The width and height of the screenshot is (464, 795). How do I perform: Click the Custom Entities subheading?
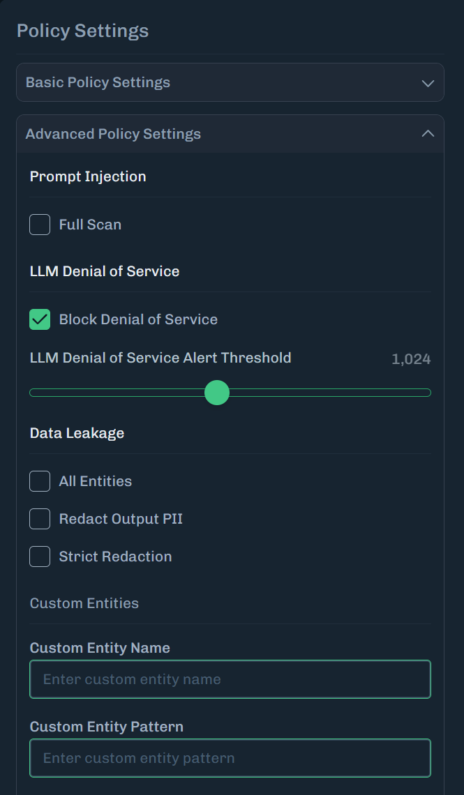(84, 603)
